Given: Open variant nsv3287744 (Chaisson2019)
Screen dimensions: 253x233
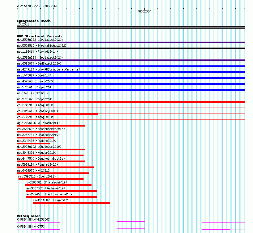Looking at the screenshot, I should [x=38, y=135].
